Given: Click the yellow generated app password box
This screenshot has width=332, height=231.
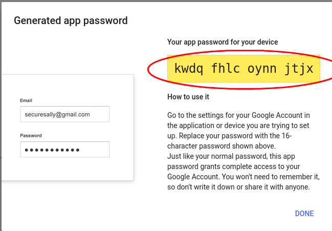Looking at the screenshot, I should click(244, 69).
